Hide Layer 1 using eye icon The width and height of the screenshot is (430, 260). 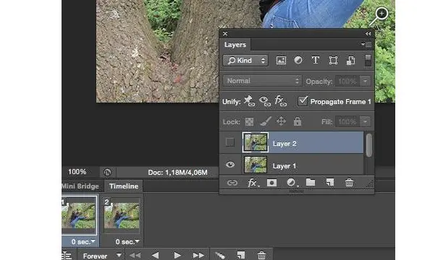pos(230,165)
